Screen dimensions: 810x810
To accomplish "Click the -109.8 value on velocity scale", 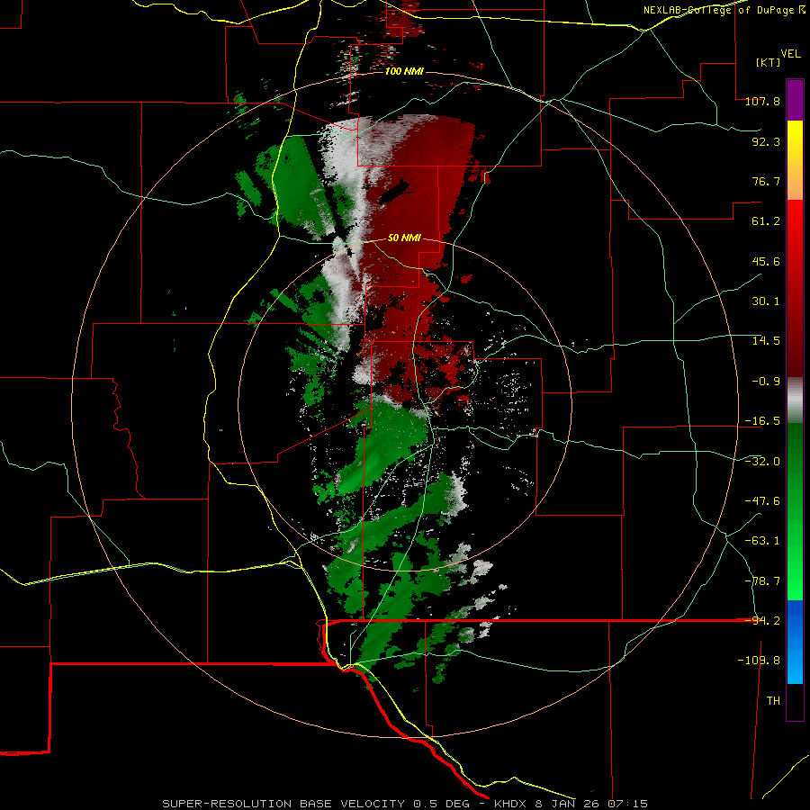I will tap(759, 661).
